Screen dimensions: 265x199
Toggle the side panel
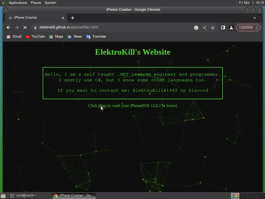(x=223, y=27)
